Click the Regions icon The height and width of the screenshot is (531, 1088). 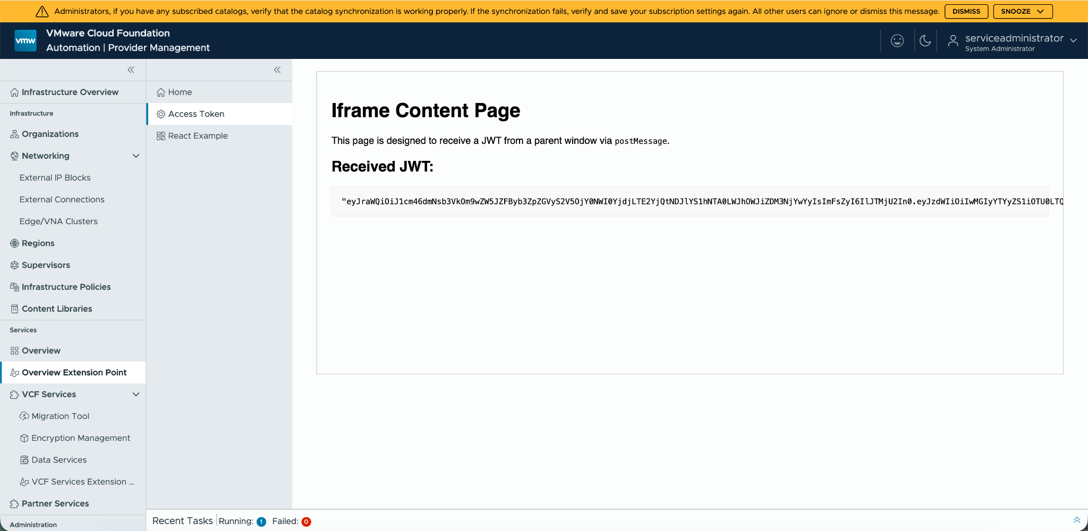(14, 244)
